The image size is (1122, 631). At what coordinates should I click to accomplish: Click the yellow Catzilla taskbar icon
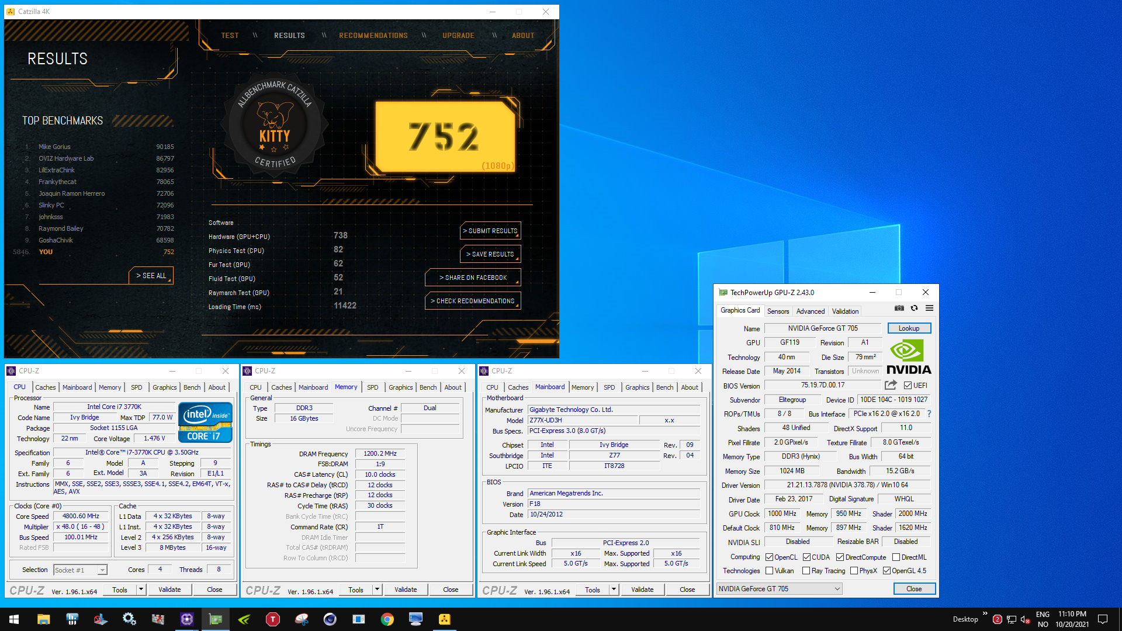point(445,619)
